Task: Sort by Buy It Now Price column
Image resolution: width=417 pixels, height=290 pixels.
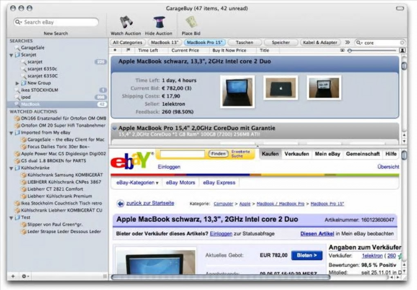Action: pyautogui.click(x=229, y=50)
